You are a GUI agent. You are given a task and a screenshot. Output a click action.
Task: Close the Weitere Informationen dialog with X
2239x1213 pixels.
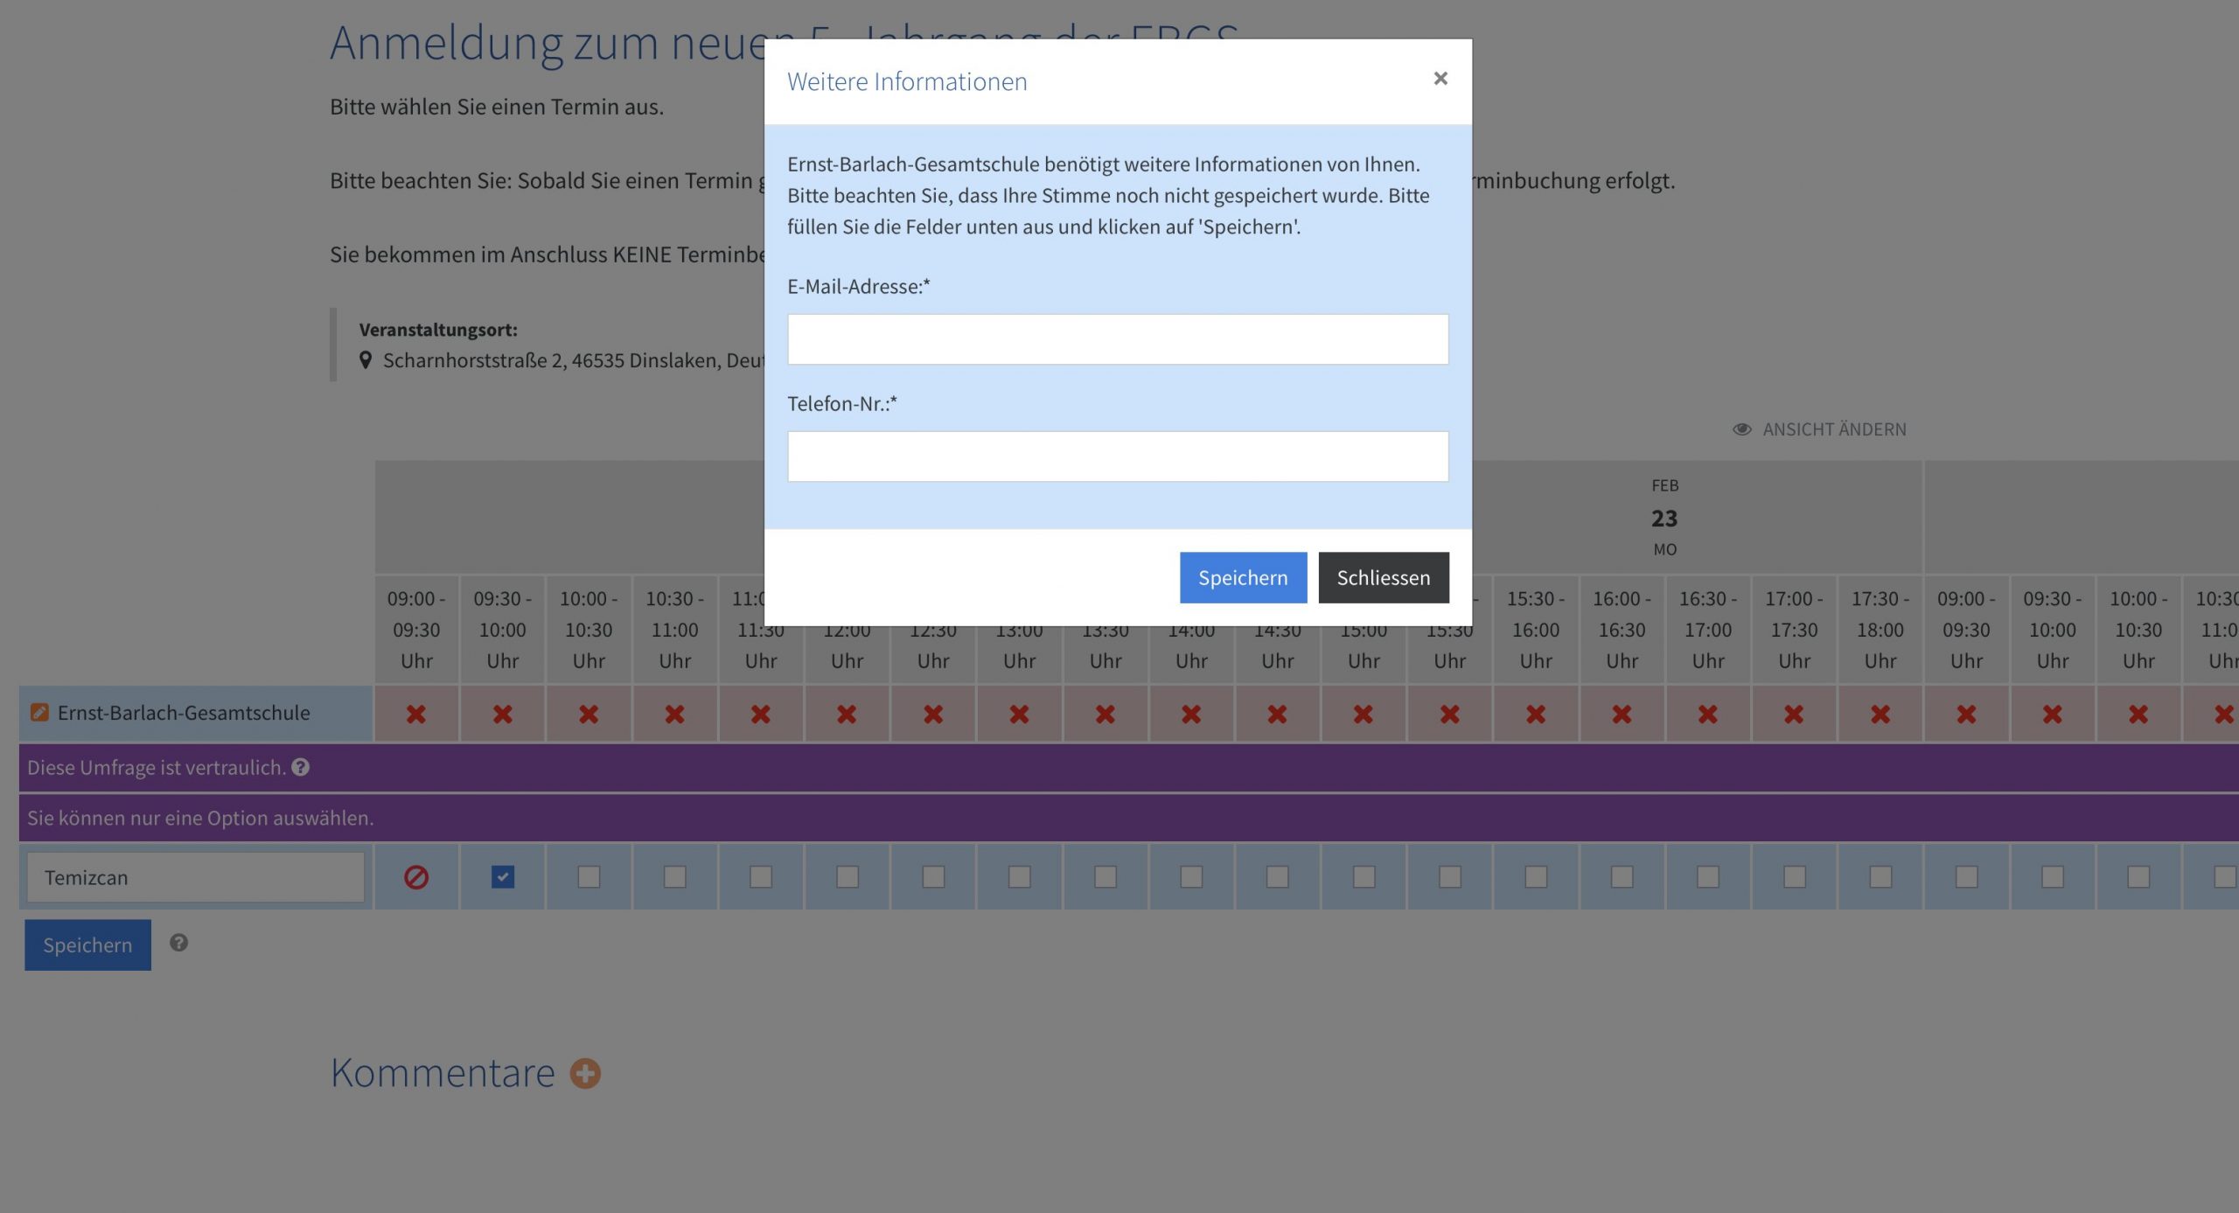[1440, 79]
